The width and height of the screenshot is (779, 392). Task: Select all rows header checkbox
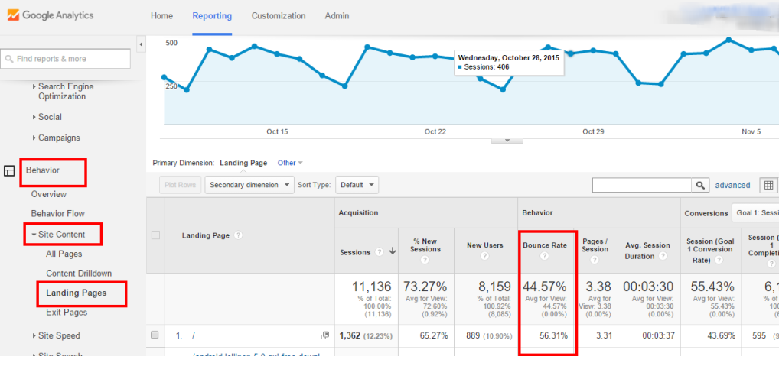[x=155, y=235]
